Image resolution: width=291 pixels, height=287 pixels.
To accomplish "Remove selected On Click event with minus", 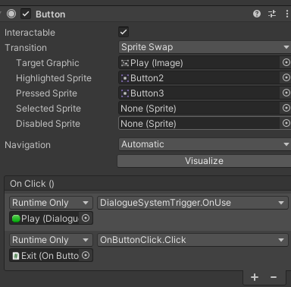I will pyautogui.click(x=274, y=277).
